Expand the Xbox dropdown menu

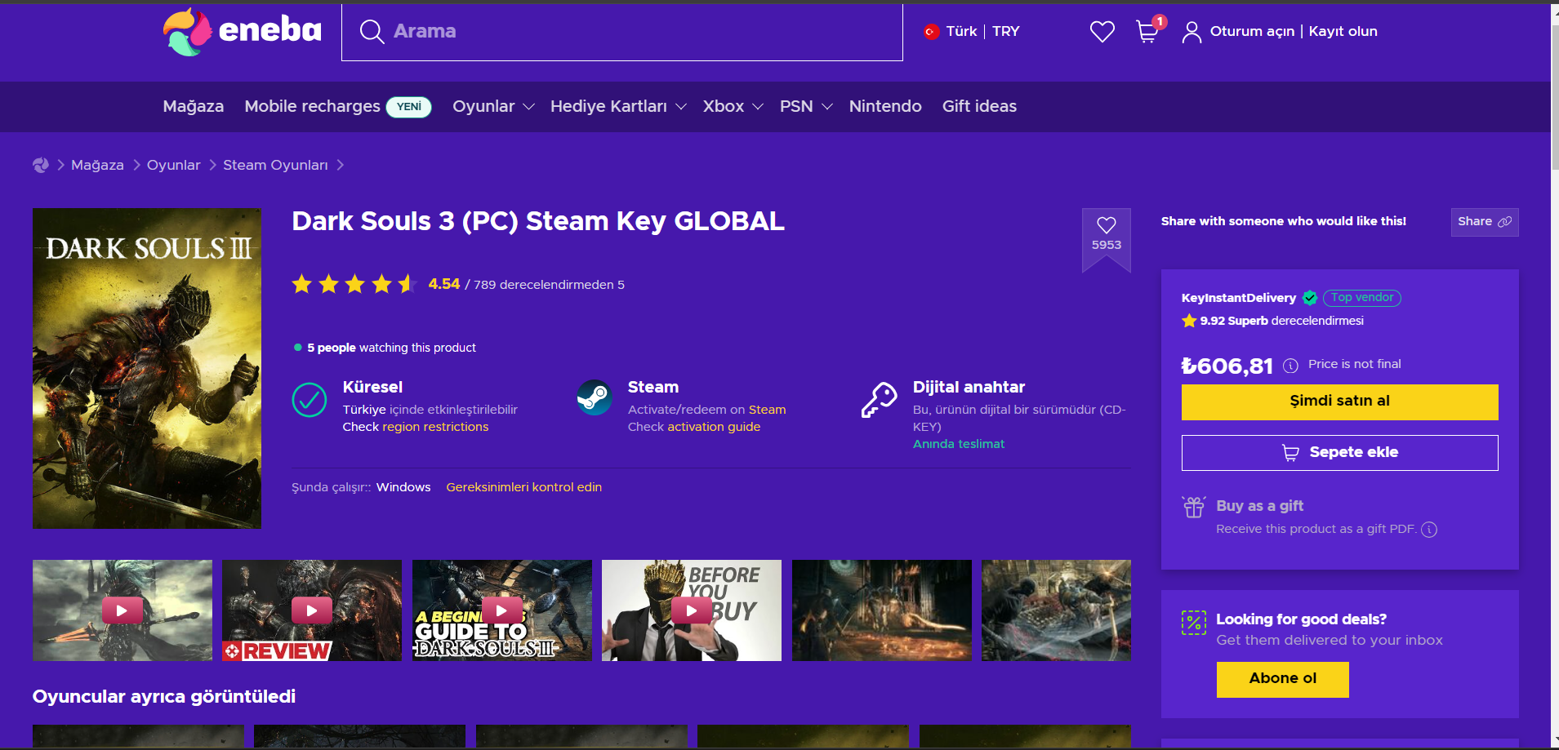tap(733, 107)
